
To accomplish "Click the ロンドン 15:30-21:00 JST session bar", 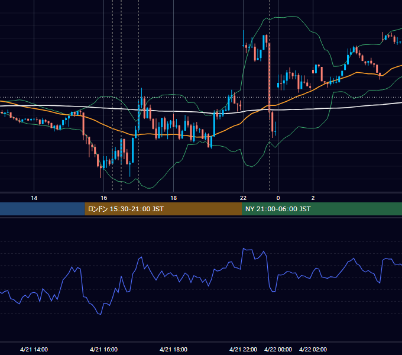I will click(163, 209).
